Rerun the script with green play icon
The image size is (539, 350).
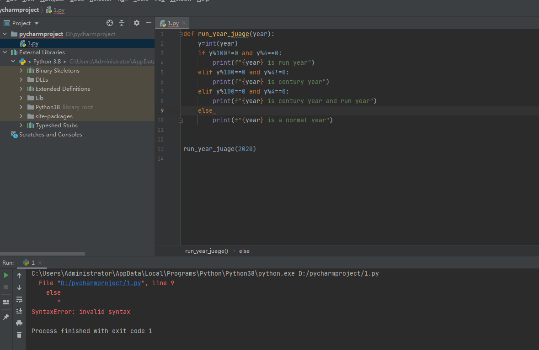click(x=6, y=275)
